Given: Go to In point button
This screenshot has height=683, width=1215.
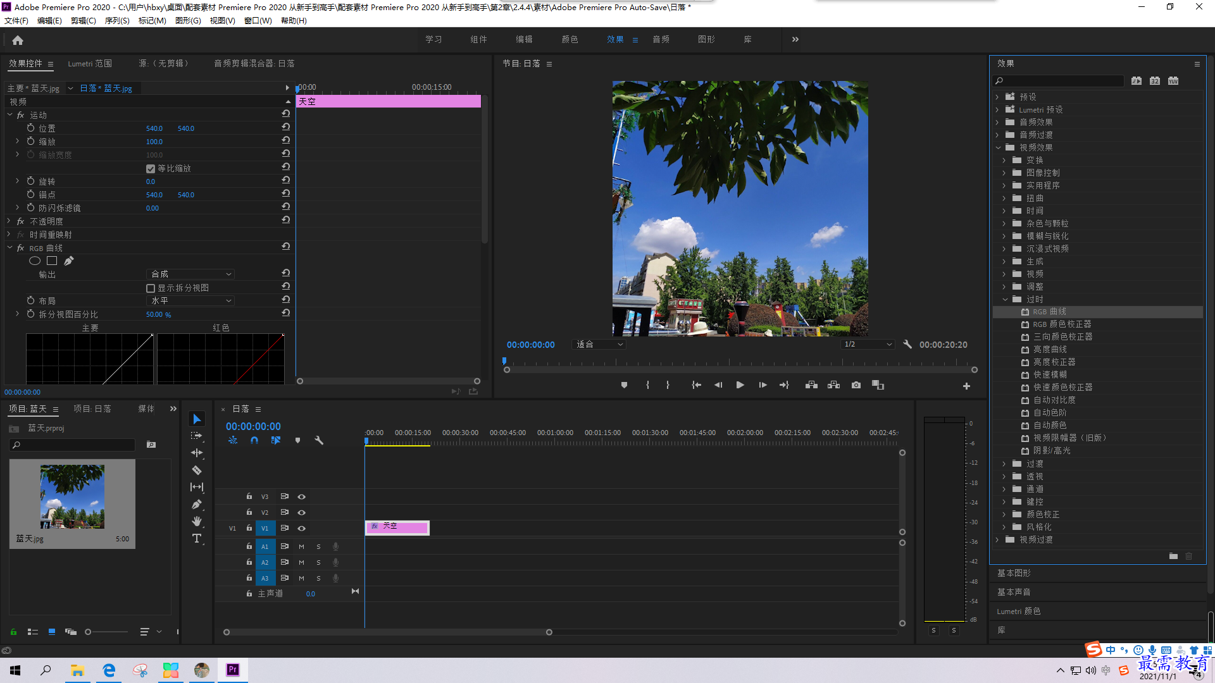Looking at the screenshot, I should pyautogui.click(x=696, y=385).
